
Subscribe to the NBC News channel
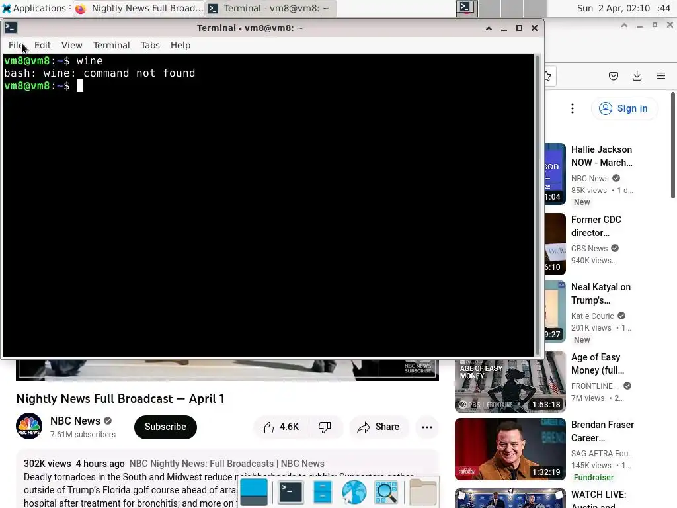point(165,427)
